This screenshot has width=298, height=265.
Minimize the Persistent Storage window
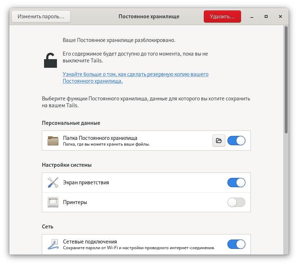pyautogui.click(x=252, y=16)
